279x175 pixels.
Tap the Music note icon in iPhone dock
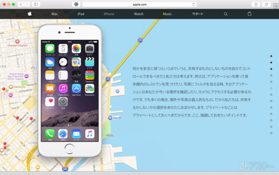point(89,134)
